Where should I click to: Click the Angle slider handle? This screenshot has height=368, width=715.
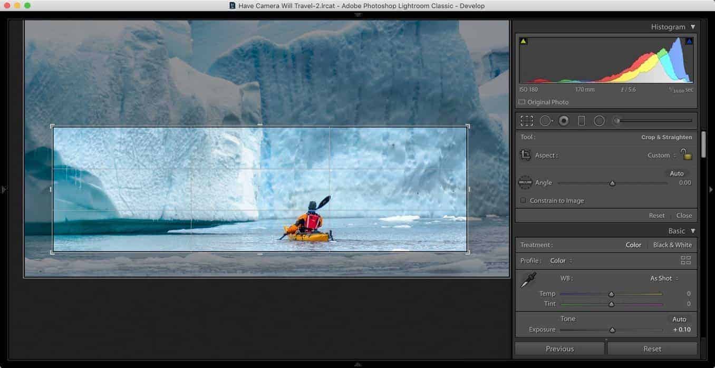coord(612,183)
